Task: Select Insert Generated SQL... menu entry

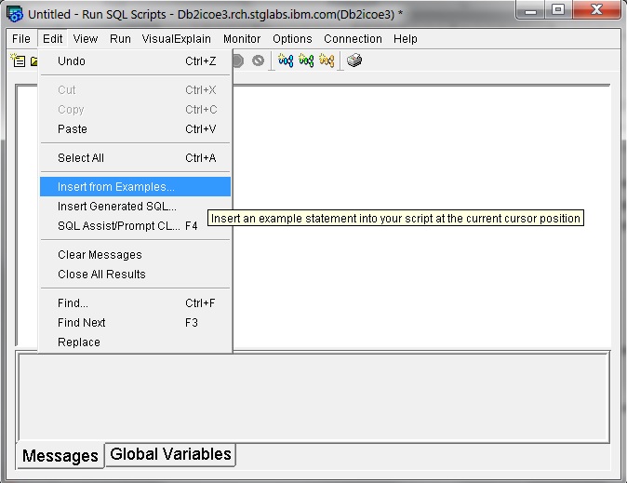Action: click(135, 207)
